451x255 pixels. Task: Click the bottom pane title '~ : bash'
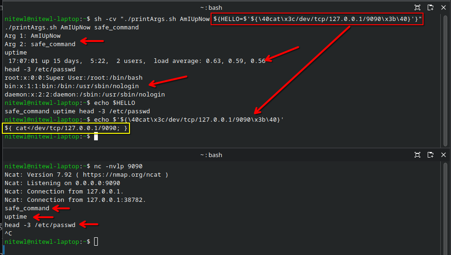pos(211,155)
